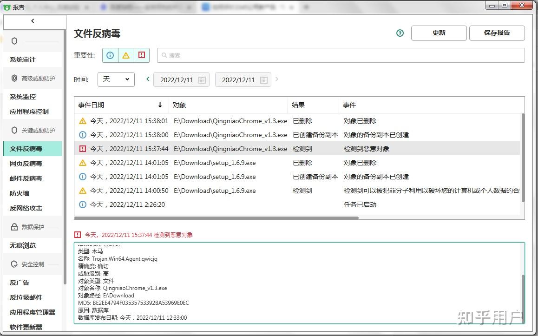Select the 关键威胁防护 sidebar icon
This screenshot has height=336, width=538.
click(14, 130)
